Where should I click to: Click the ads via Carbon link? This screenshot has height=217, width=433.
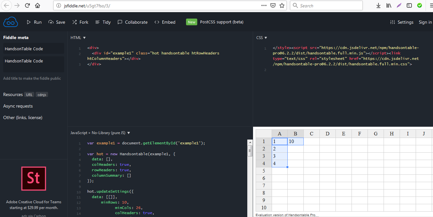click(x=34, y=216)
